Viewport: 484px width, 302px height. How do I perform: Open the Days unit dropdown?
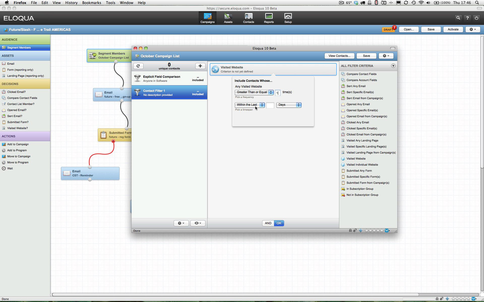point(289,105)
